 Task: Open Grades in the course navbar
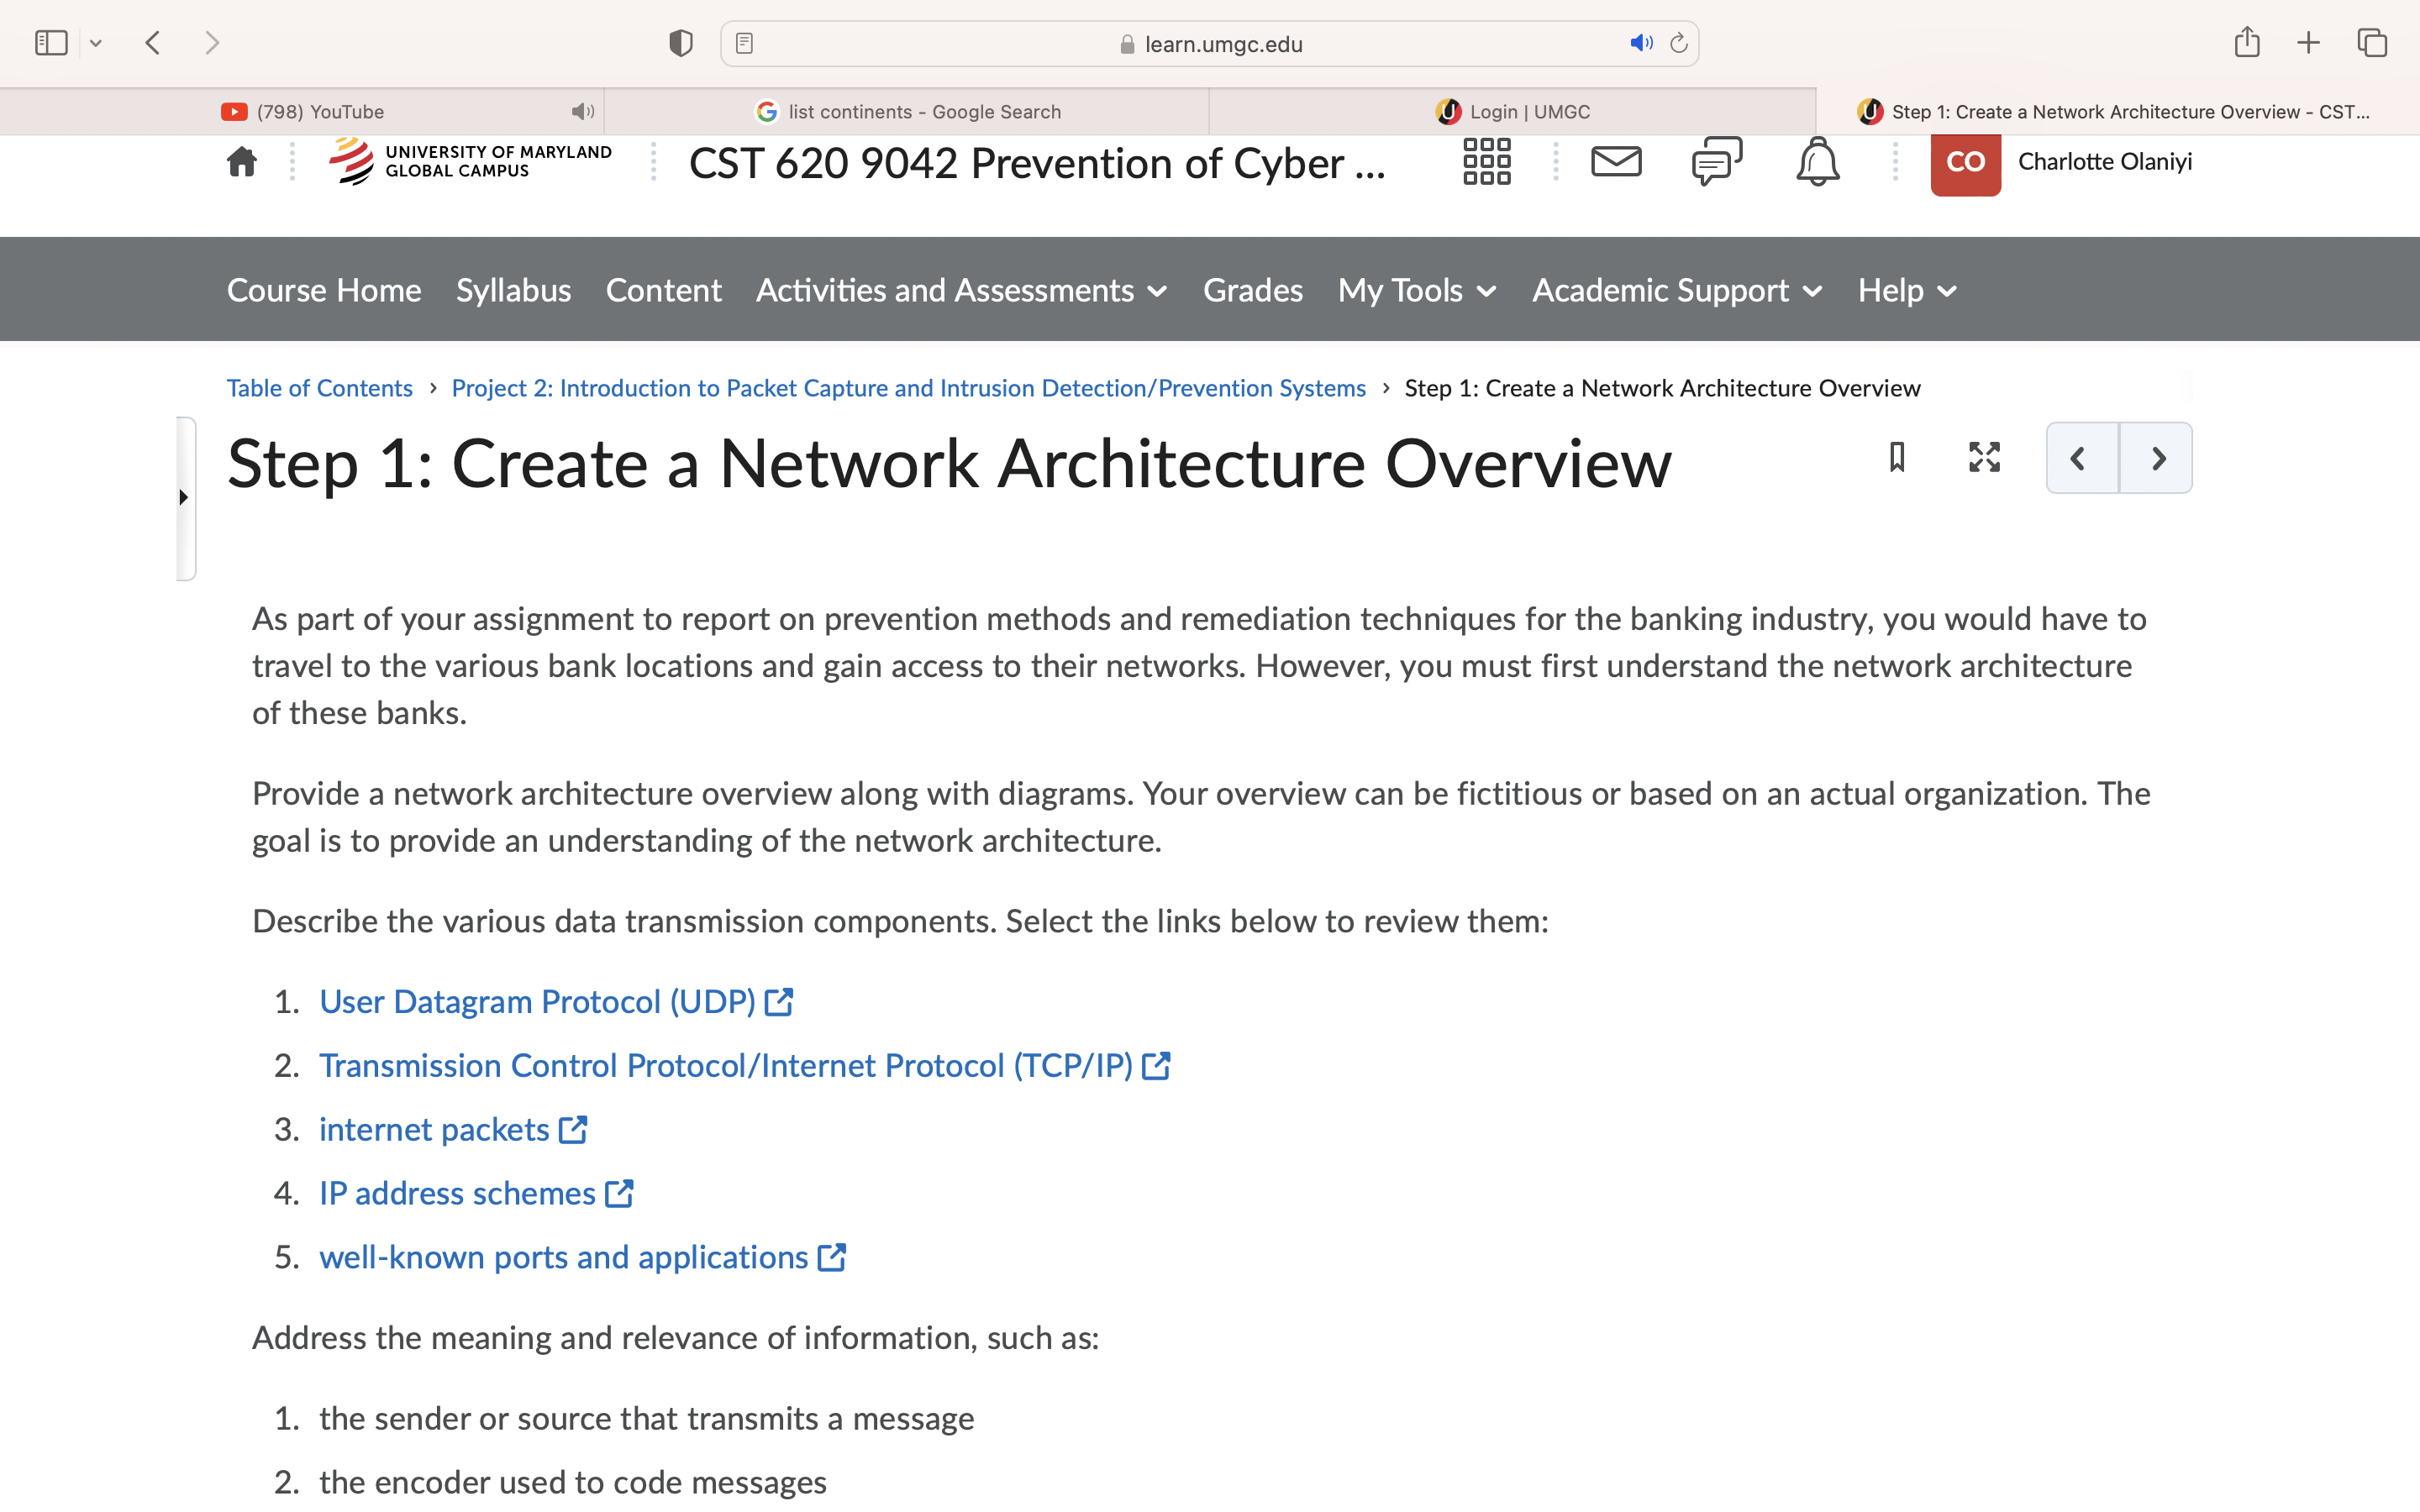1252,290
